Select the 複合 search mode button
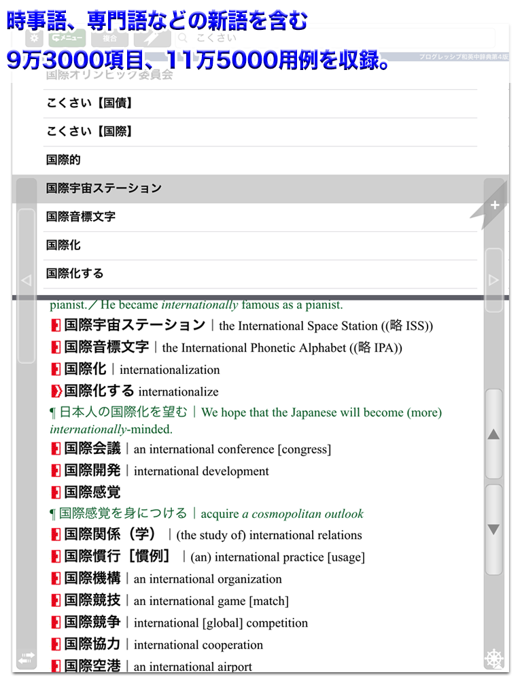 (x=109, y=38)
